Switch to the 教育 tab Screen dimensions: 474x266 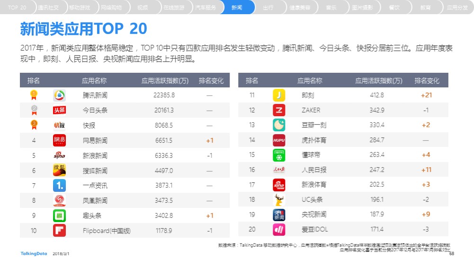click(426, 7)
